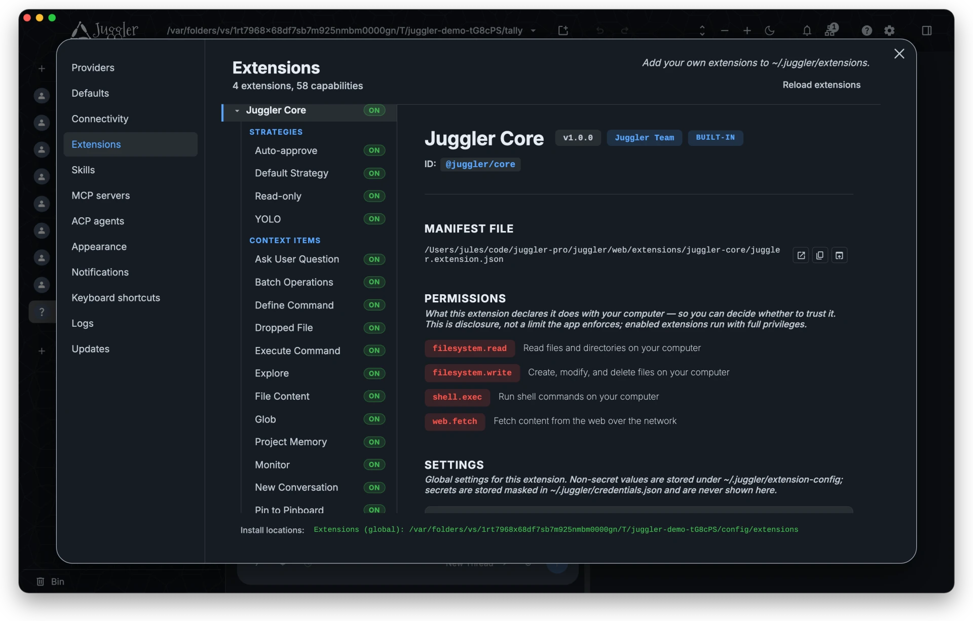
Task: Turn off Execute Command toggle
Action: 374,351
